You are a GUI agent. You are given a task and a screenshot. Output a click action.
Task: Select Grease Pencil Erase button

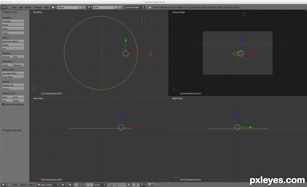tap(18, 101)
